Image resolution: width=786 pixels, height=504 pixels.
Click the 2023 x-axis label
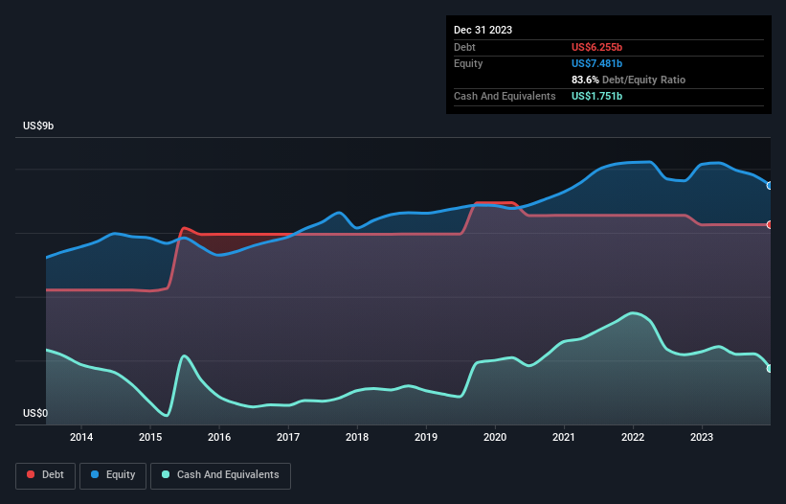[702, 437]
